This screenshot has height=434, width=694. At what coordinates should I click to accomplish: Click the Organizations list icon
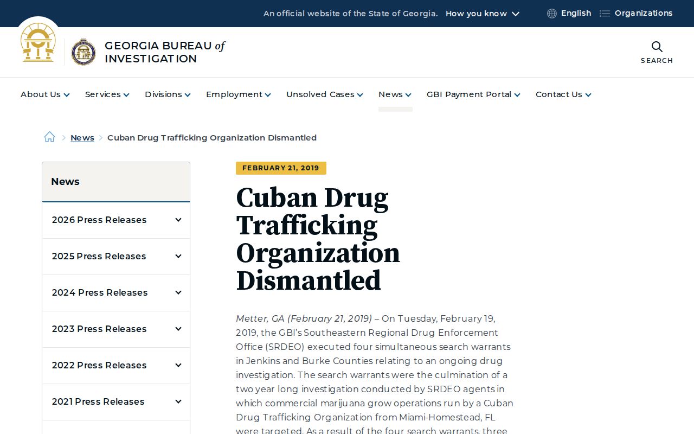pos(605,14)
